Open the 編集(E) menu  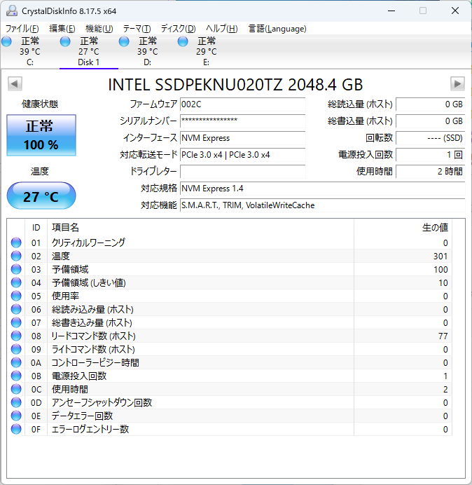[x=62, y=29]
